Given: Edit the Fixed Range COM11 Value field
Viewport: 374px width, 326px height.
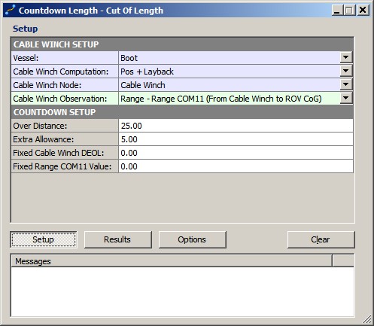Looking at the screenshot, I should coord(236,166).
